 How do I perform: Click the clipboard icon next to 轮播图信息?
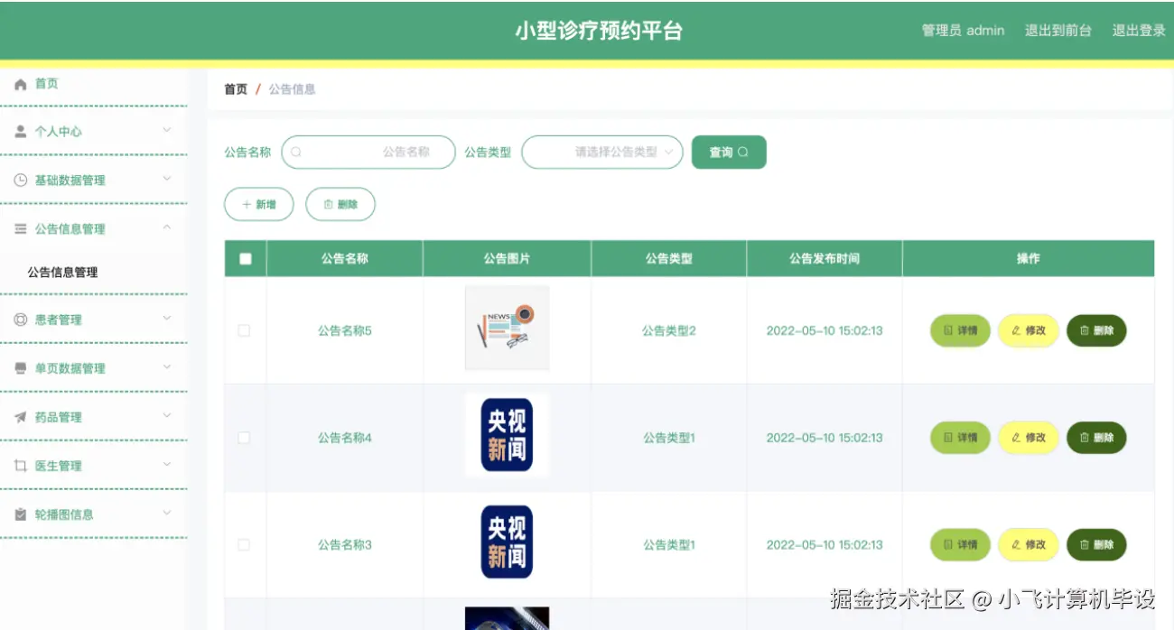pos(21,514)
